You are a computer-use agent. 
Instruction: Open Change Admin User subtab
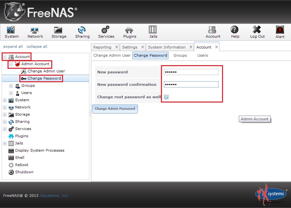(112, 55)
